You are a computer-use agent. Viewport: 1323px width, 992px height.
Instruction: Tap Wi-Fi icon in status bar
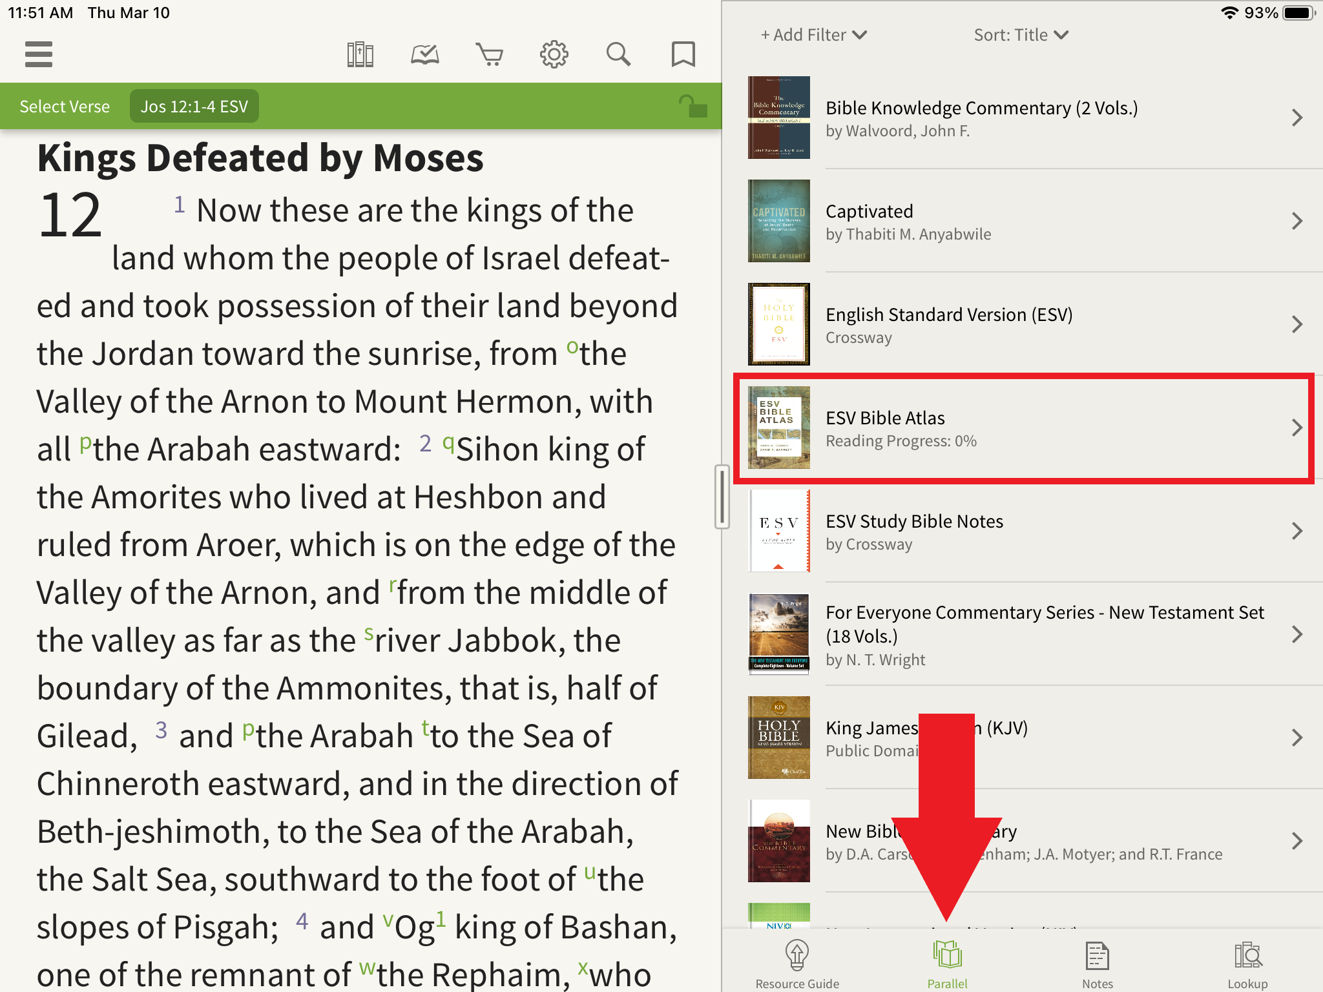(1230, 13)
